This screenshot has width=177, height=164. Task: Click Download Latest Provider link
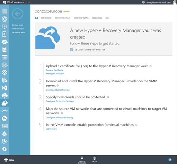(x=58, y=90)
